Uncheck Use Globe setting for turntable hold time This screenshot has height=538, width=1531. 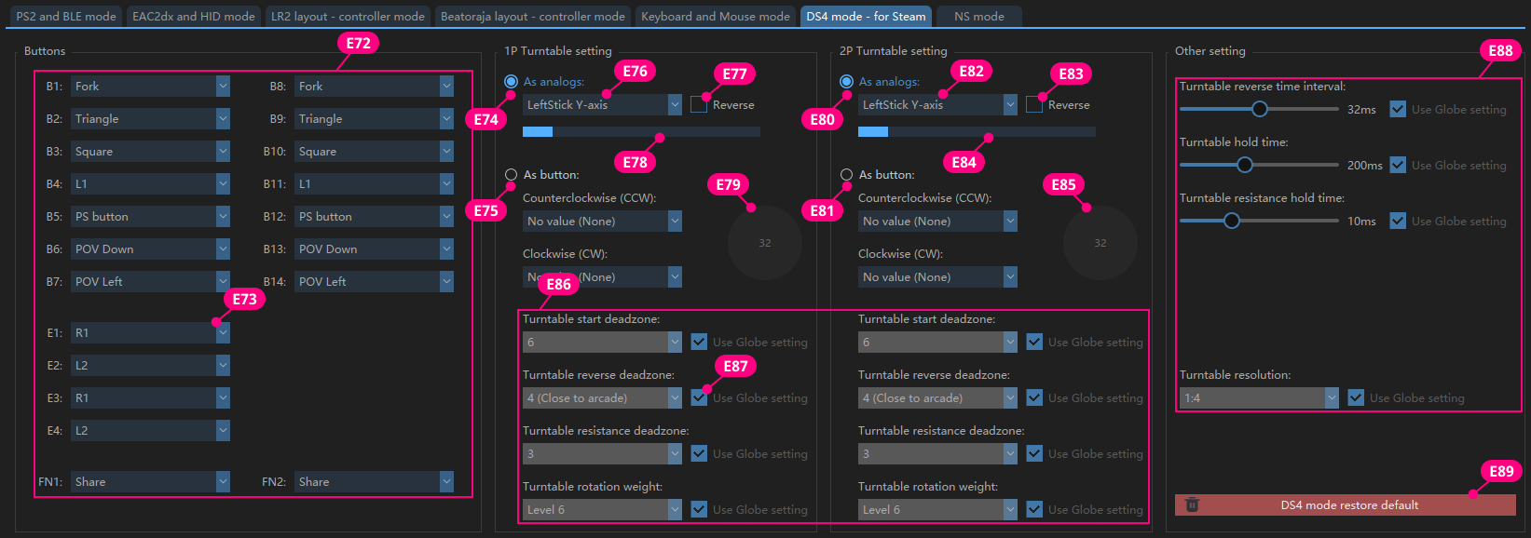coord(1398,166)
